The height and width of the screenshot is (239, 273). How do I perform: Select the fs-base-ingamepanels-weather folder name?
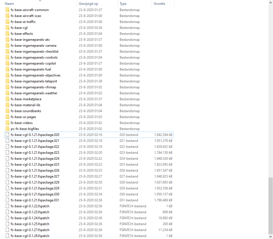tap(34, 93)
